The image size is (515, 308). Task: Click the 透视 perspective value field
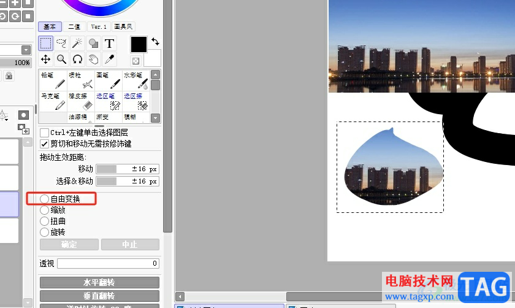[108, 263]
